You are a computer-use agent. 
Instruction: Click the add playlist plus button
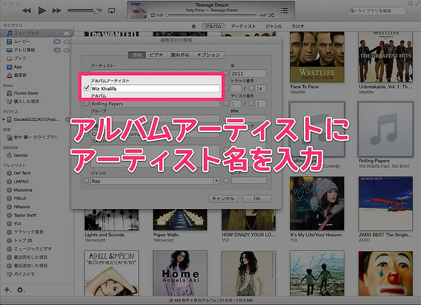7,290
